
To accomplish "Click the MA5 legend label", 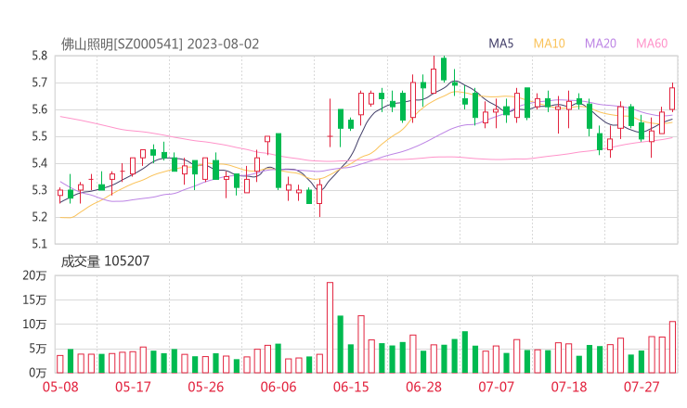I will tap(500, 44).
